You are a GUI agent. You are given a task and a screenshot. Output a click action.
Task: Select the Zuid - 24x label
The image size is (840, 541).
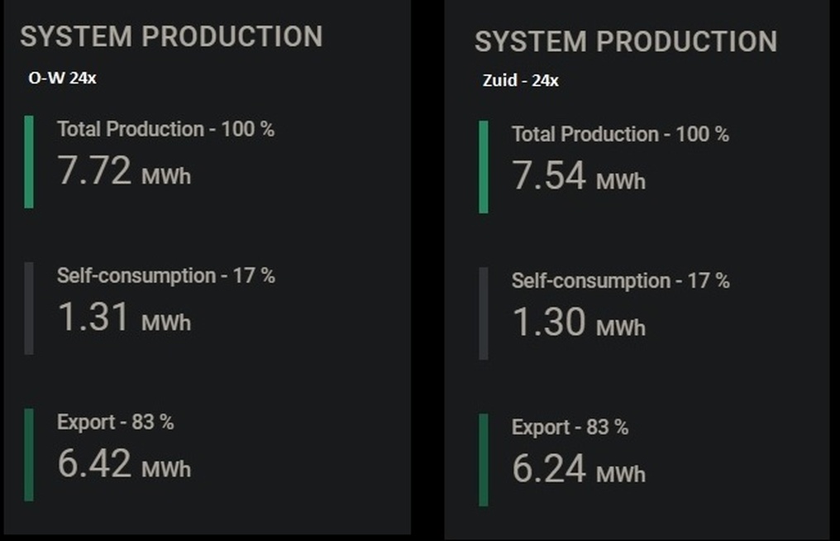point(520,80)
